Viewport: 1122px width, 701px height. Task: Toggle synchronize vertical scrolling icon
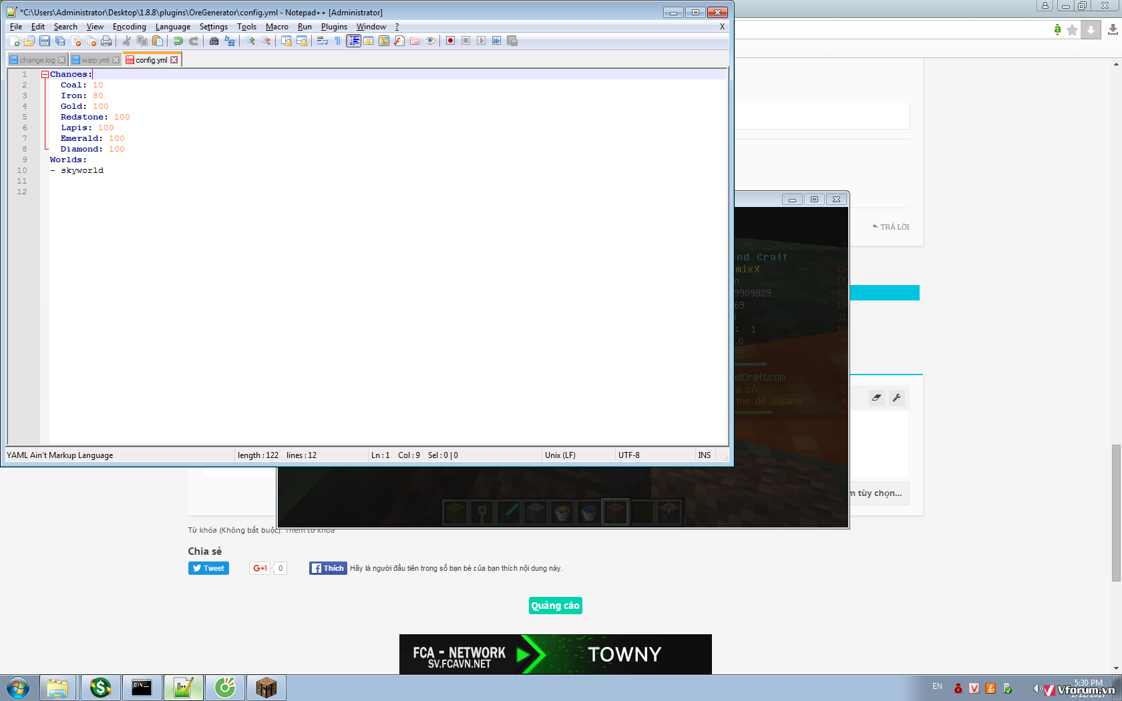(x=287, y=41)
